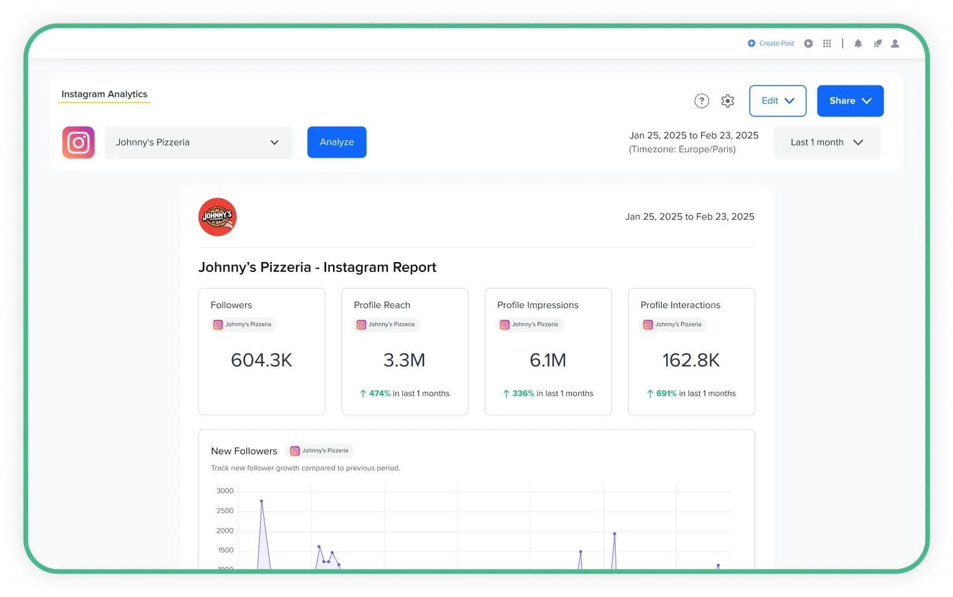This screenshot has width=953, height=597.
Task: Open the apps grid icon
Action: [827, 44]
